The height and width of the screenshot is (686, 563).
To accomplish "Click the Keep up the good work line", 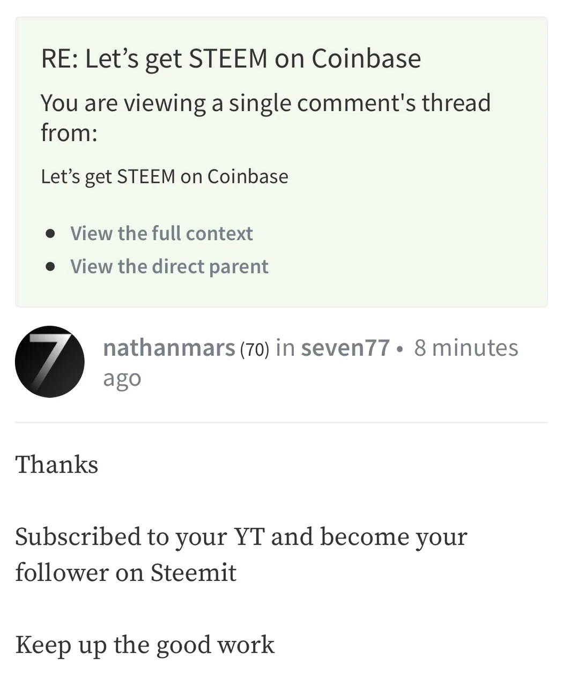I will (x=145, y=646).
